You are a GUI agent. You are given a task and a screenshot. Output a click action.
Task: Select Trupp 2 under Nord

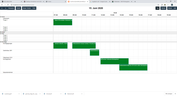click(5, 27)
